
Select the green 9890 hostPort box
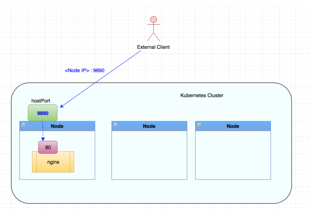43,113
